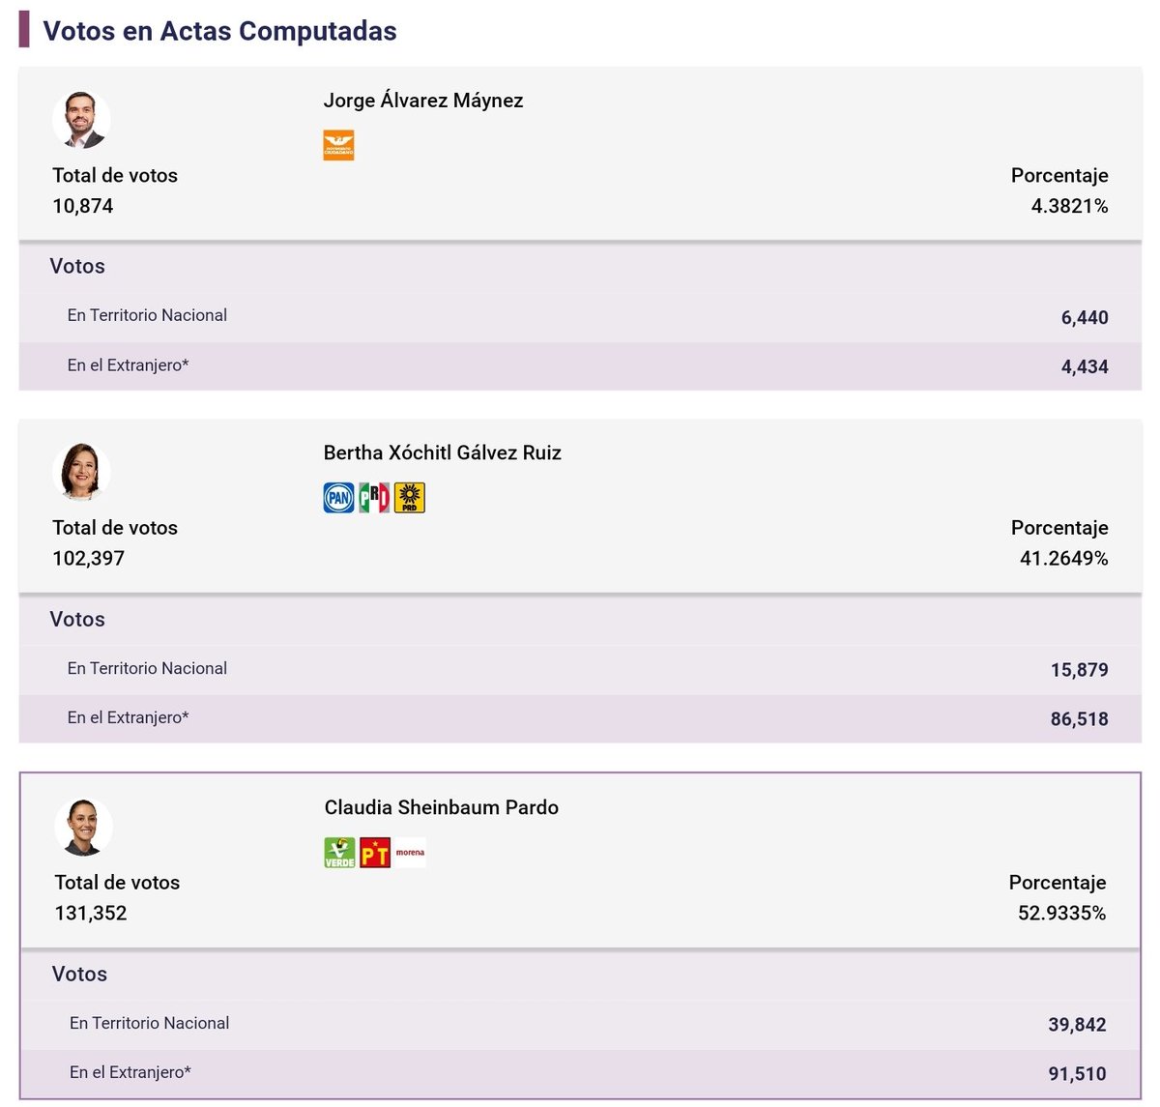Open the Jorge Álvarez Máynez name heading
Screen dimensions: 1160x1107
[x=423, y=101]
